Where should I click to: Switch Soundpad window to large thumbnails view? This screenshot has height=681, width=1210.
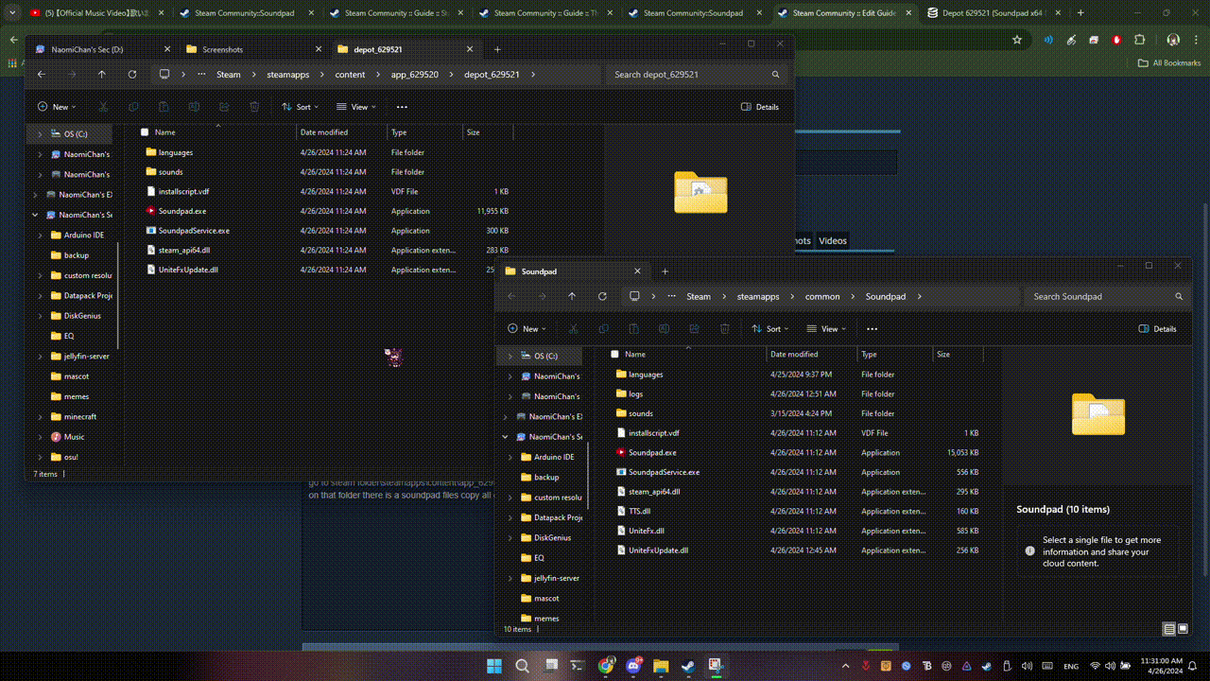1183,629
